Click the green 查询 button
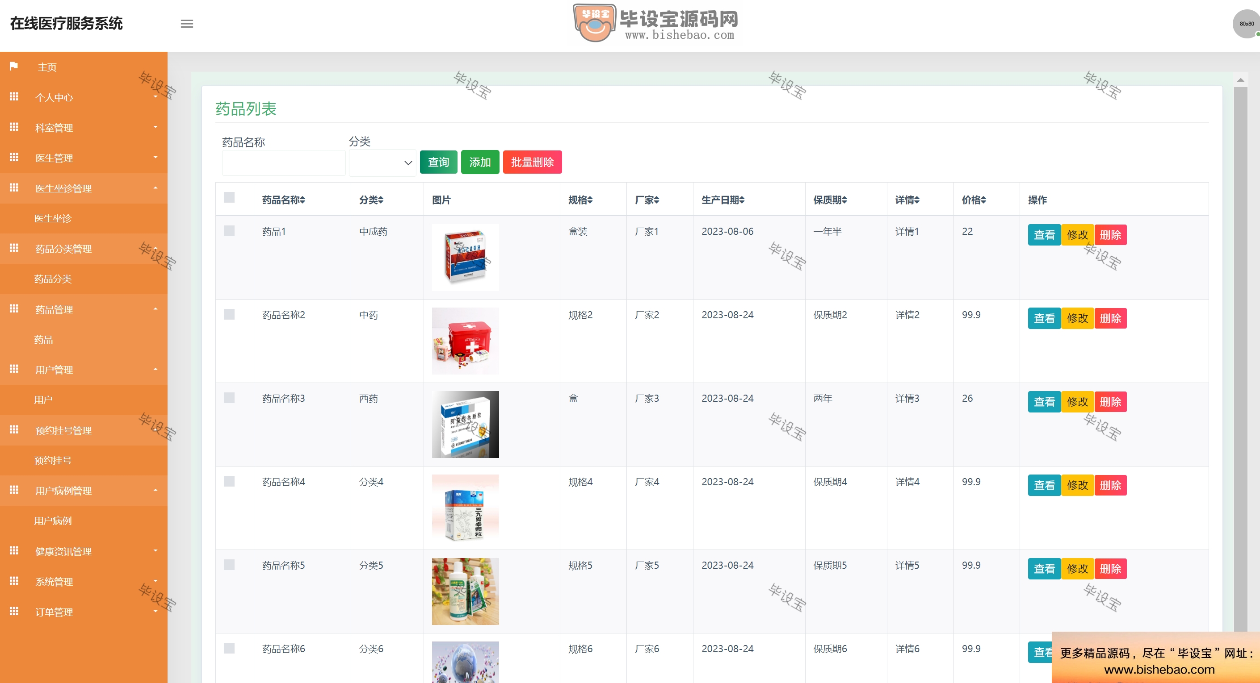 pos(438,162)
